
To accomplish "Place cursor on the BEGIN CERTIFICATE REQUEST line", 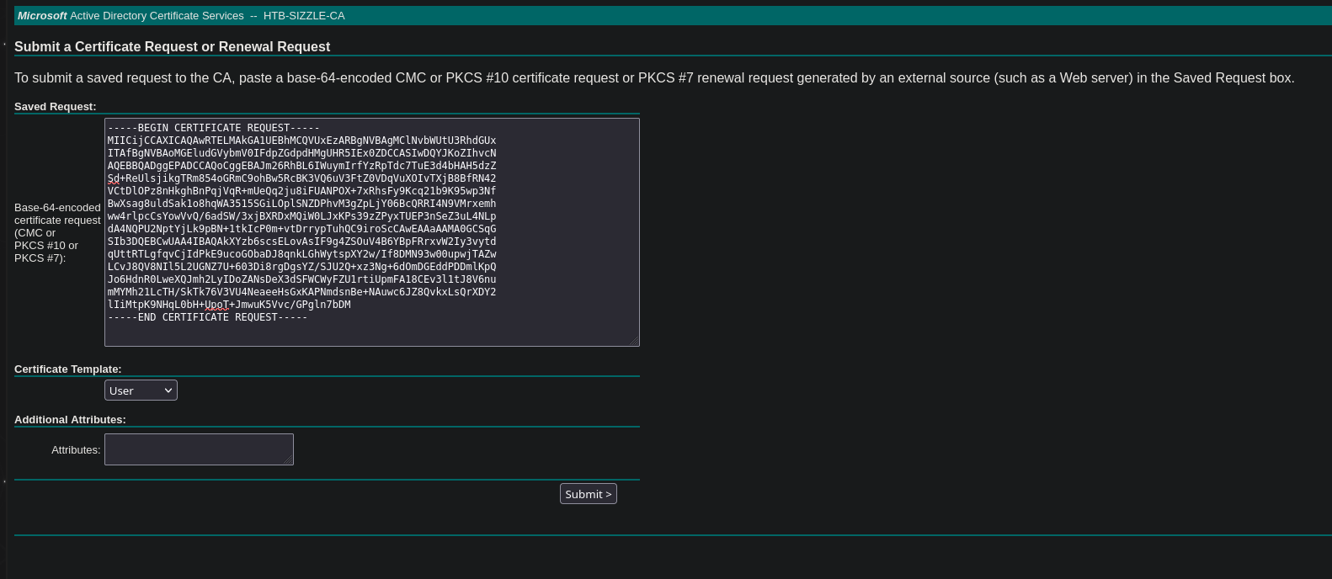I will click(x=214, y=128).
